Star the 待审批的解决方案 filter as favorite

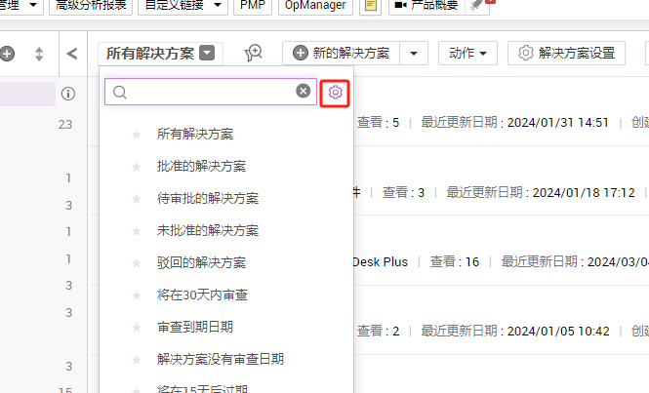tap(137, 198)
